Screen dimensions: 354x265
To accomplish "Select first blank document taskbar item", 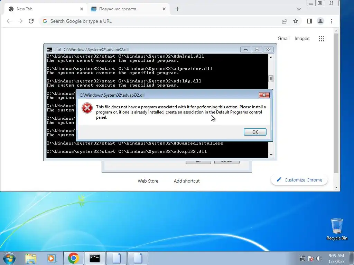I will (116, 258).
